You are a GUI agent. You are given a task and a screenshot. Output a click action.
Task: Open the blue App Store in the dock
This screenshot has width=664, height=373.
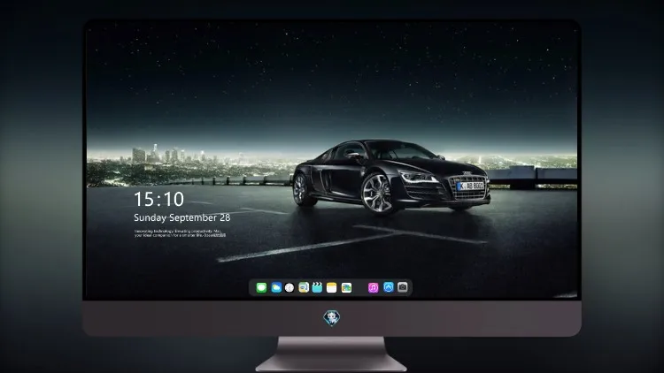(x=389, y=287)
